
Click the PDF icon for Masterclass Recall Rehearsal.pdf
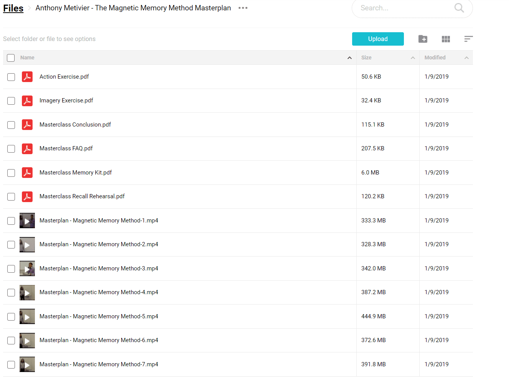point(27,196)
